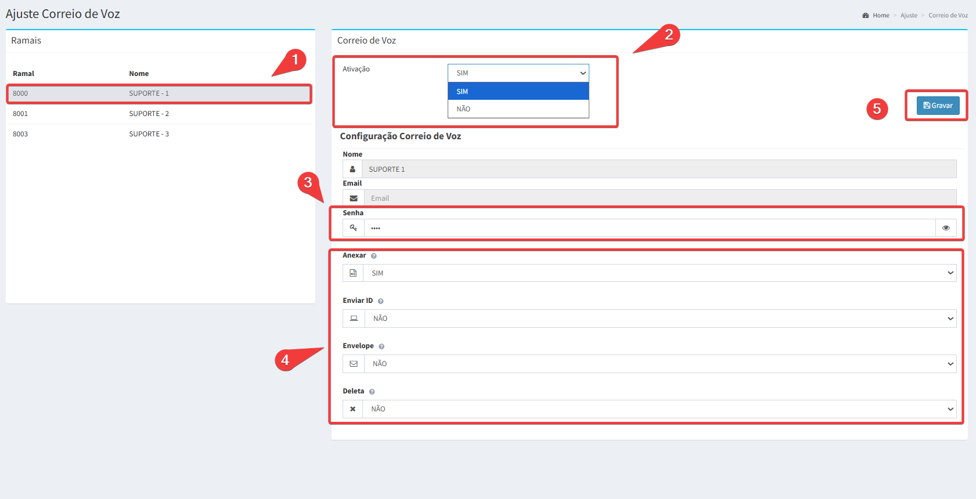Image resolution: width=976 pixels, height=499 pixels.
Task: Click the laptop icon beside Enviar ID
Action: point(354,319)
